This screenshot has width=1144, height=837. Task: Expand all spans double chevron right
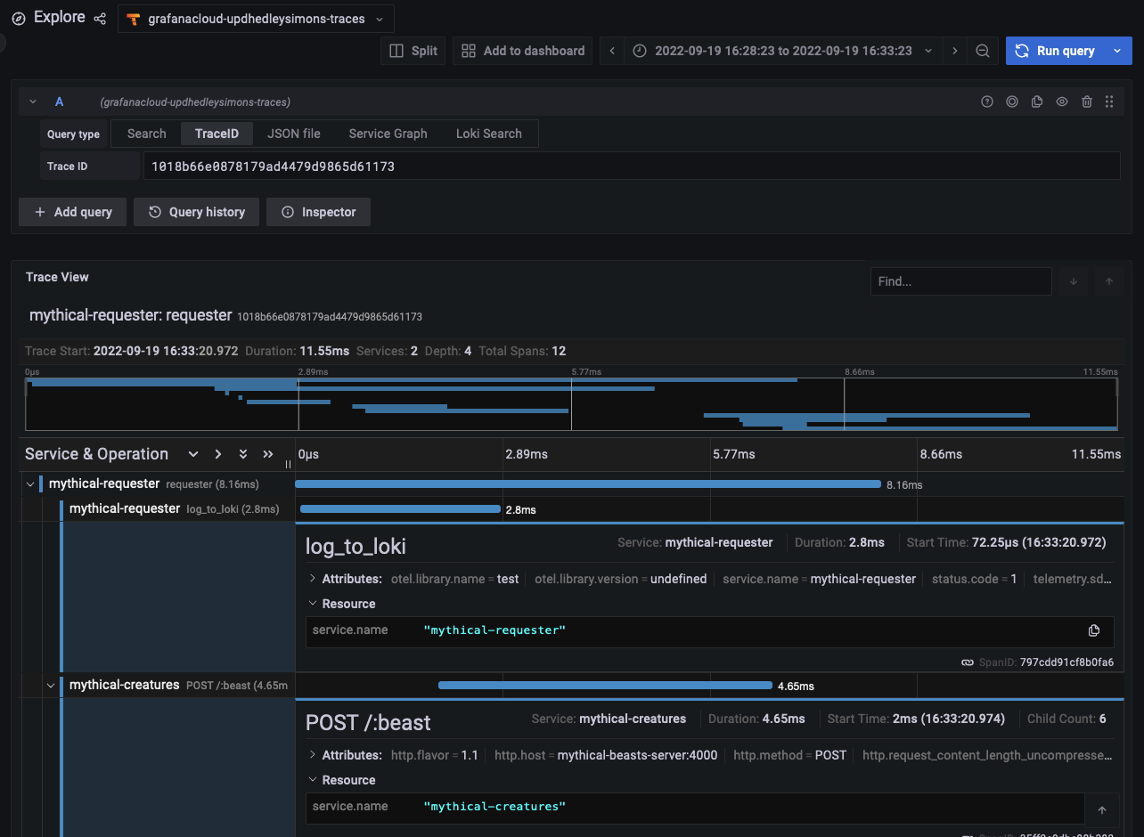267,454
